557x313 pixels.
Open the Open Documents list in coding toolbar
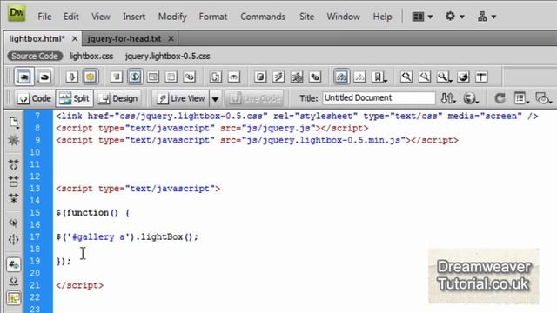coord(14,123)
